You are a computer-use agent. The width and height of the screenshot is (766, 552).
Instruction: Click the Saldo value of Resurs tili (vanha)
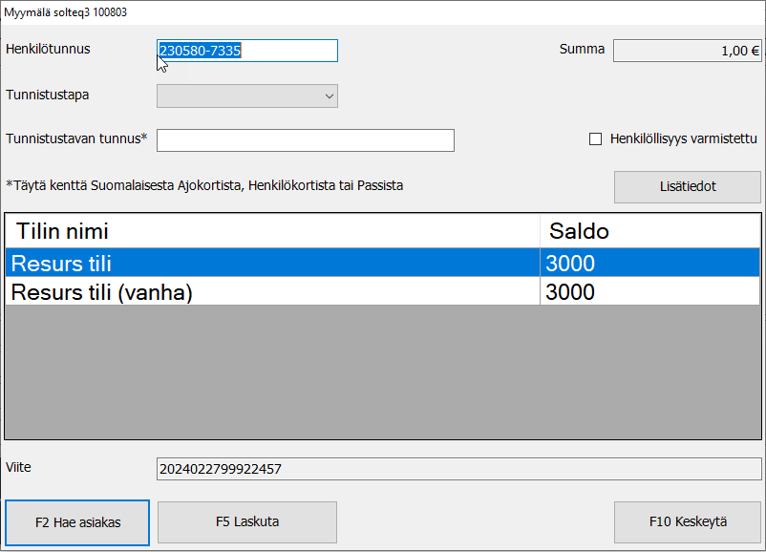point(649,292)
